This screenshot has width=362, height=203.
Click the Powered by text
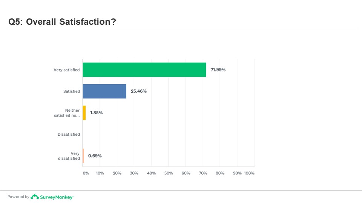tap(18, 197)
